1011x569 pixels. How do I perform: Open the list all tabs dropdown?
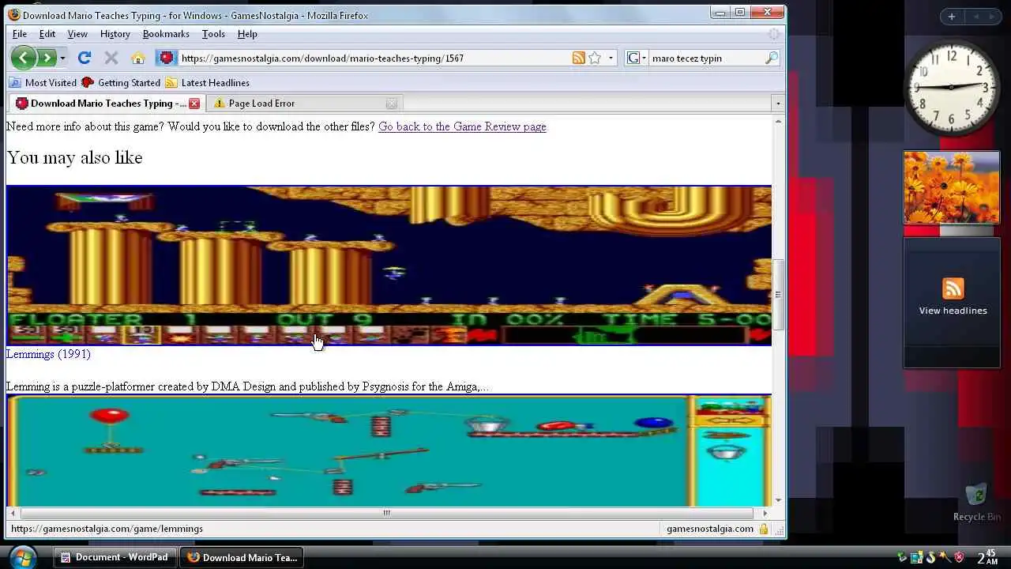click(777, 104)
